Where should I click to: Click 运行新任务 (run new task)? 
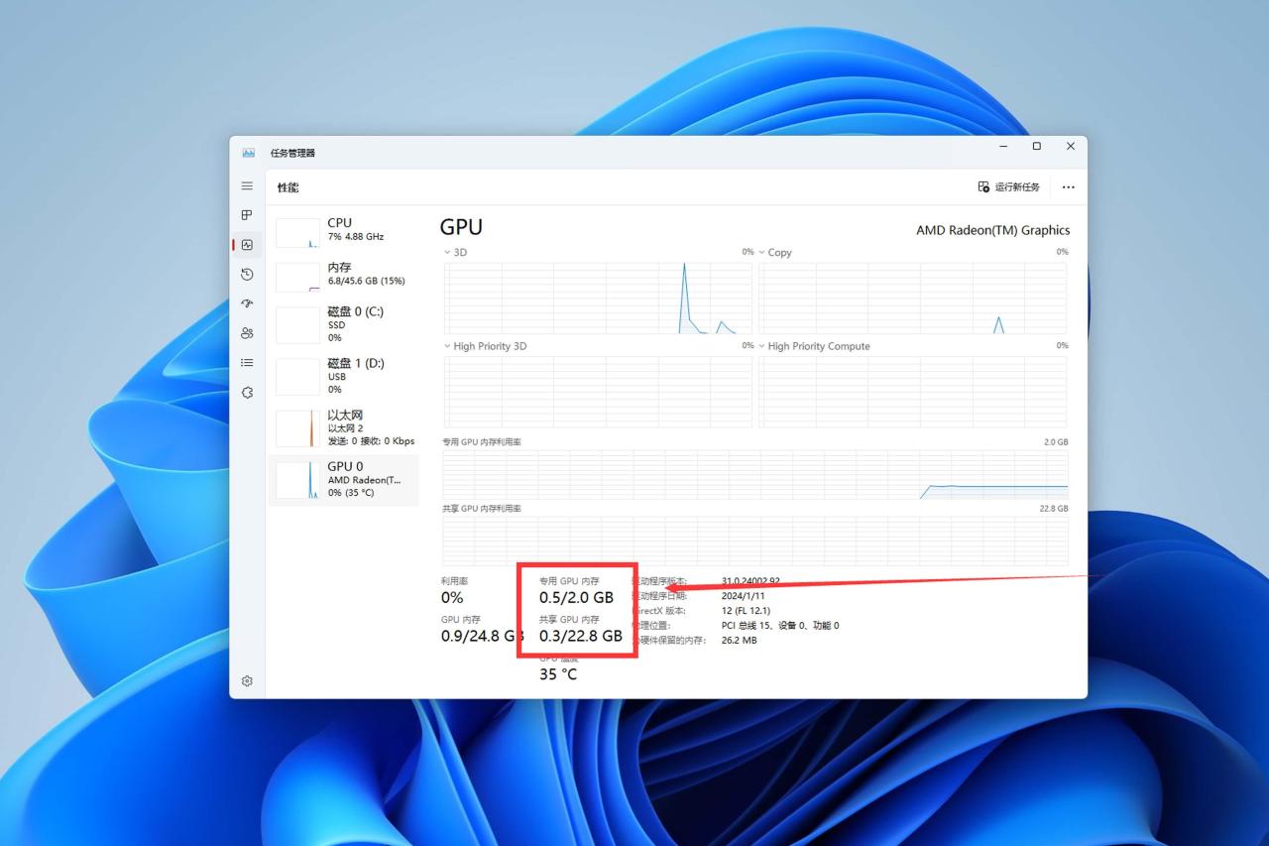(x=1009, y=186)
